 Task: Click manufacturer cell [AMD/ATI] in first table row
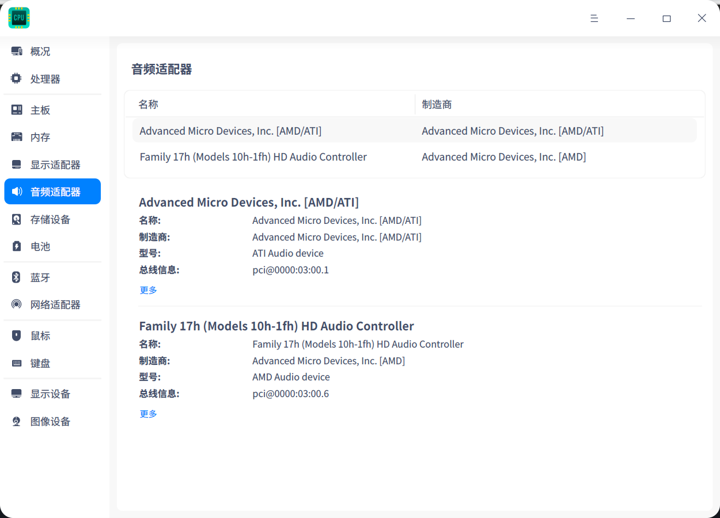(513, 131)
